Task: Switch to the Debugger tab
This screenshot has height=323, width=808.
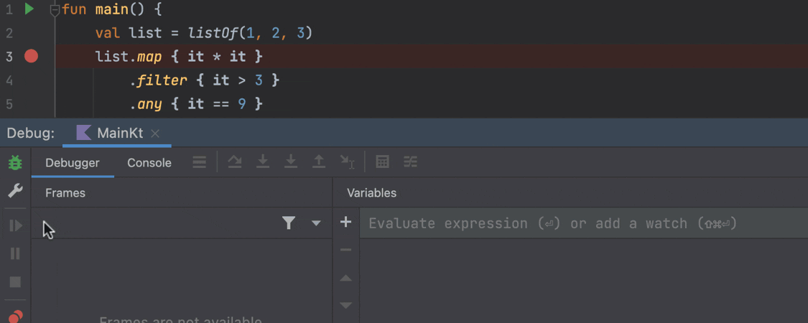Action: [x=72, y=163]
